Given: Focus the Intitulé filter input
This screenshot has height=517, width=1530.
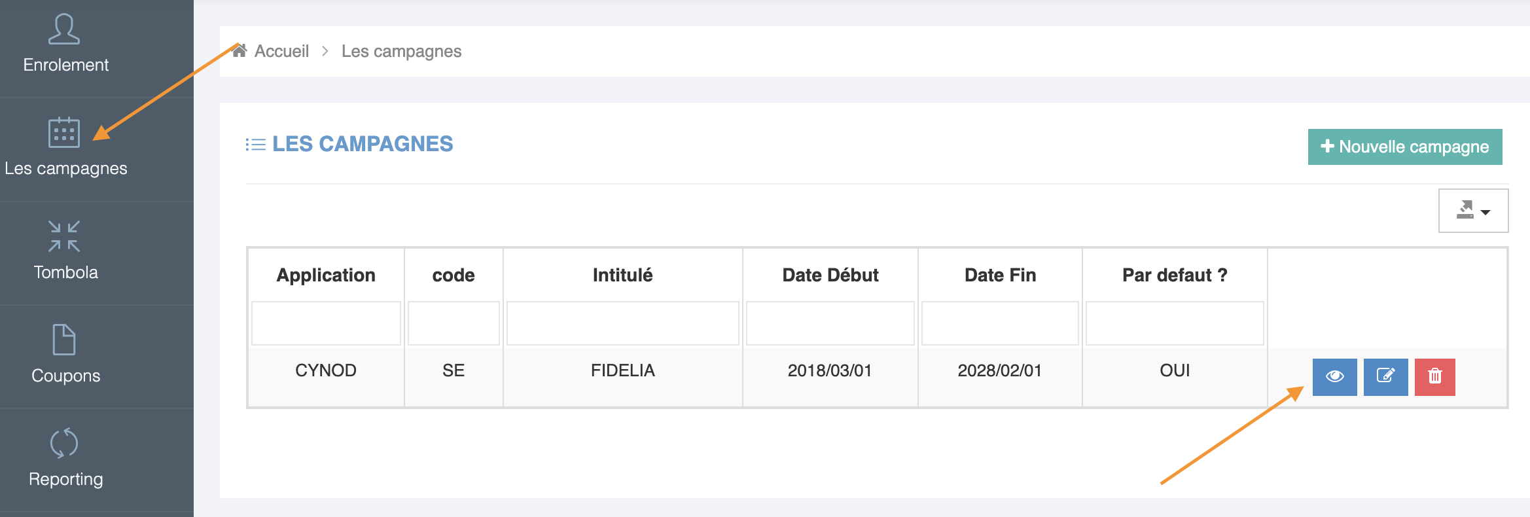Looking at the screenshot, I should tap(622, 323).
